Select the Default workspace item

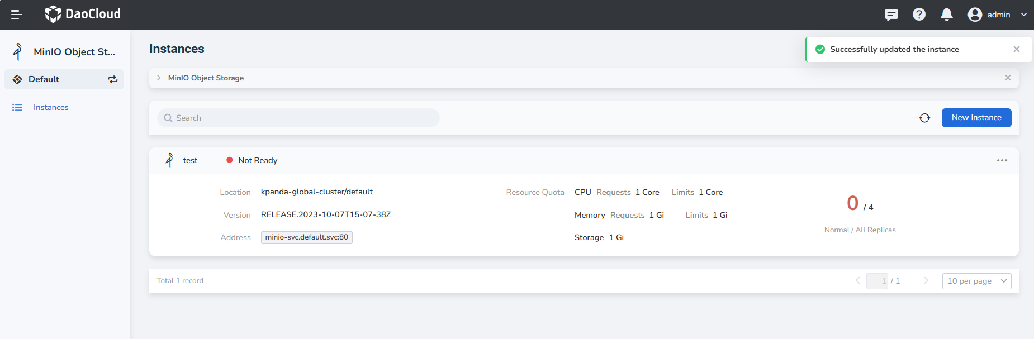[44, 79]
